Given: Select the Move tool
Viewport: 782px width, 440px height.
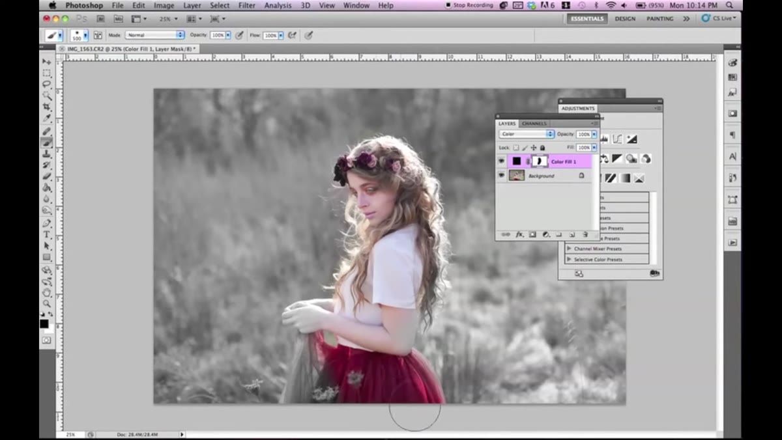Looking at the screenshot, I should [46, 61].
